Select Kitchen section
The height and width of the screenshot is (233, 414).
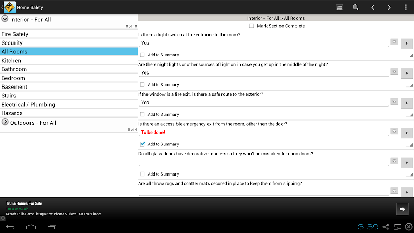[x=69, y=60]
